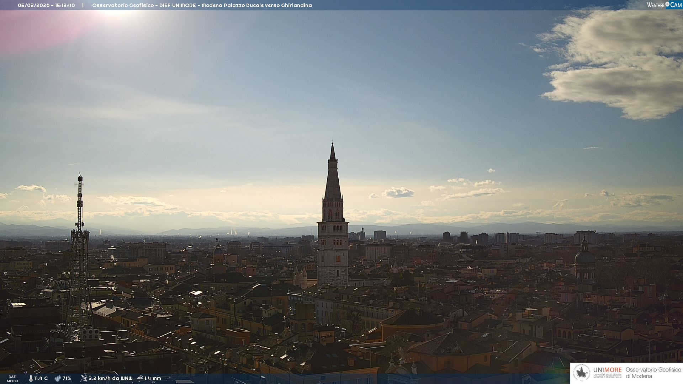The image size is (683, 384).
Task: Click the WeatherCam camera lens icon
Action: coord(667,4)
